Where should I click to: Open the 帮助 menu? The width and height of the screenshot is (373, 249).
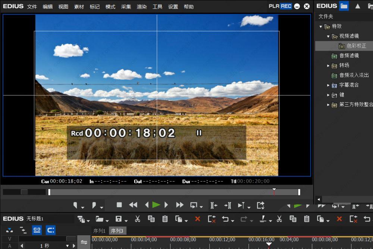(x=189, y=7)
